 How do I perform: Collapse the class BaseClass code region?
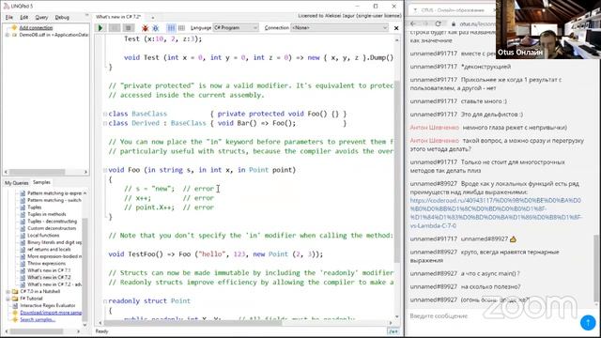[105, 115]
